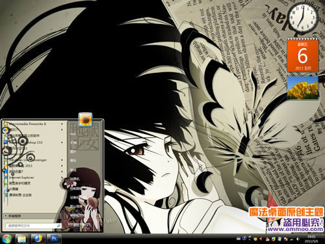Open Internet Explorer from Start menu

(x=34, y=178)
